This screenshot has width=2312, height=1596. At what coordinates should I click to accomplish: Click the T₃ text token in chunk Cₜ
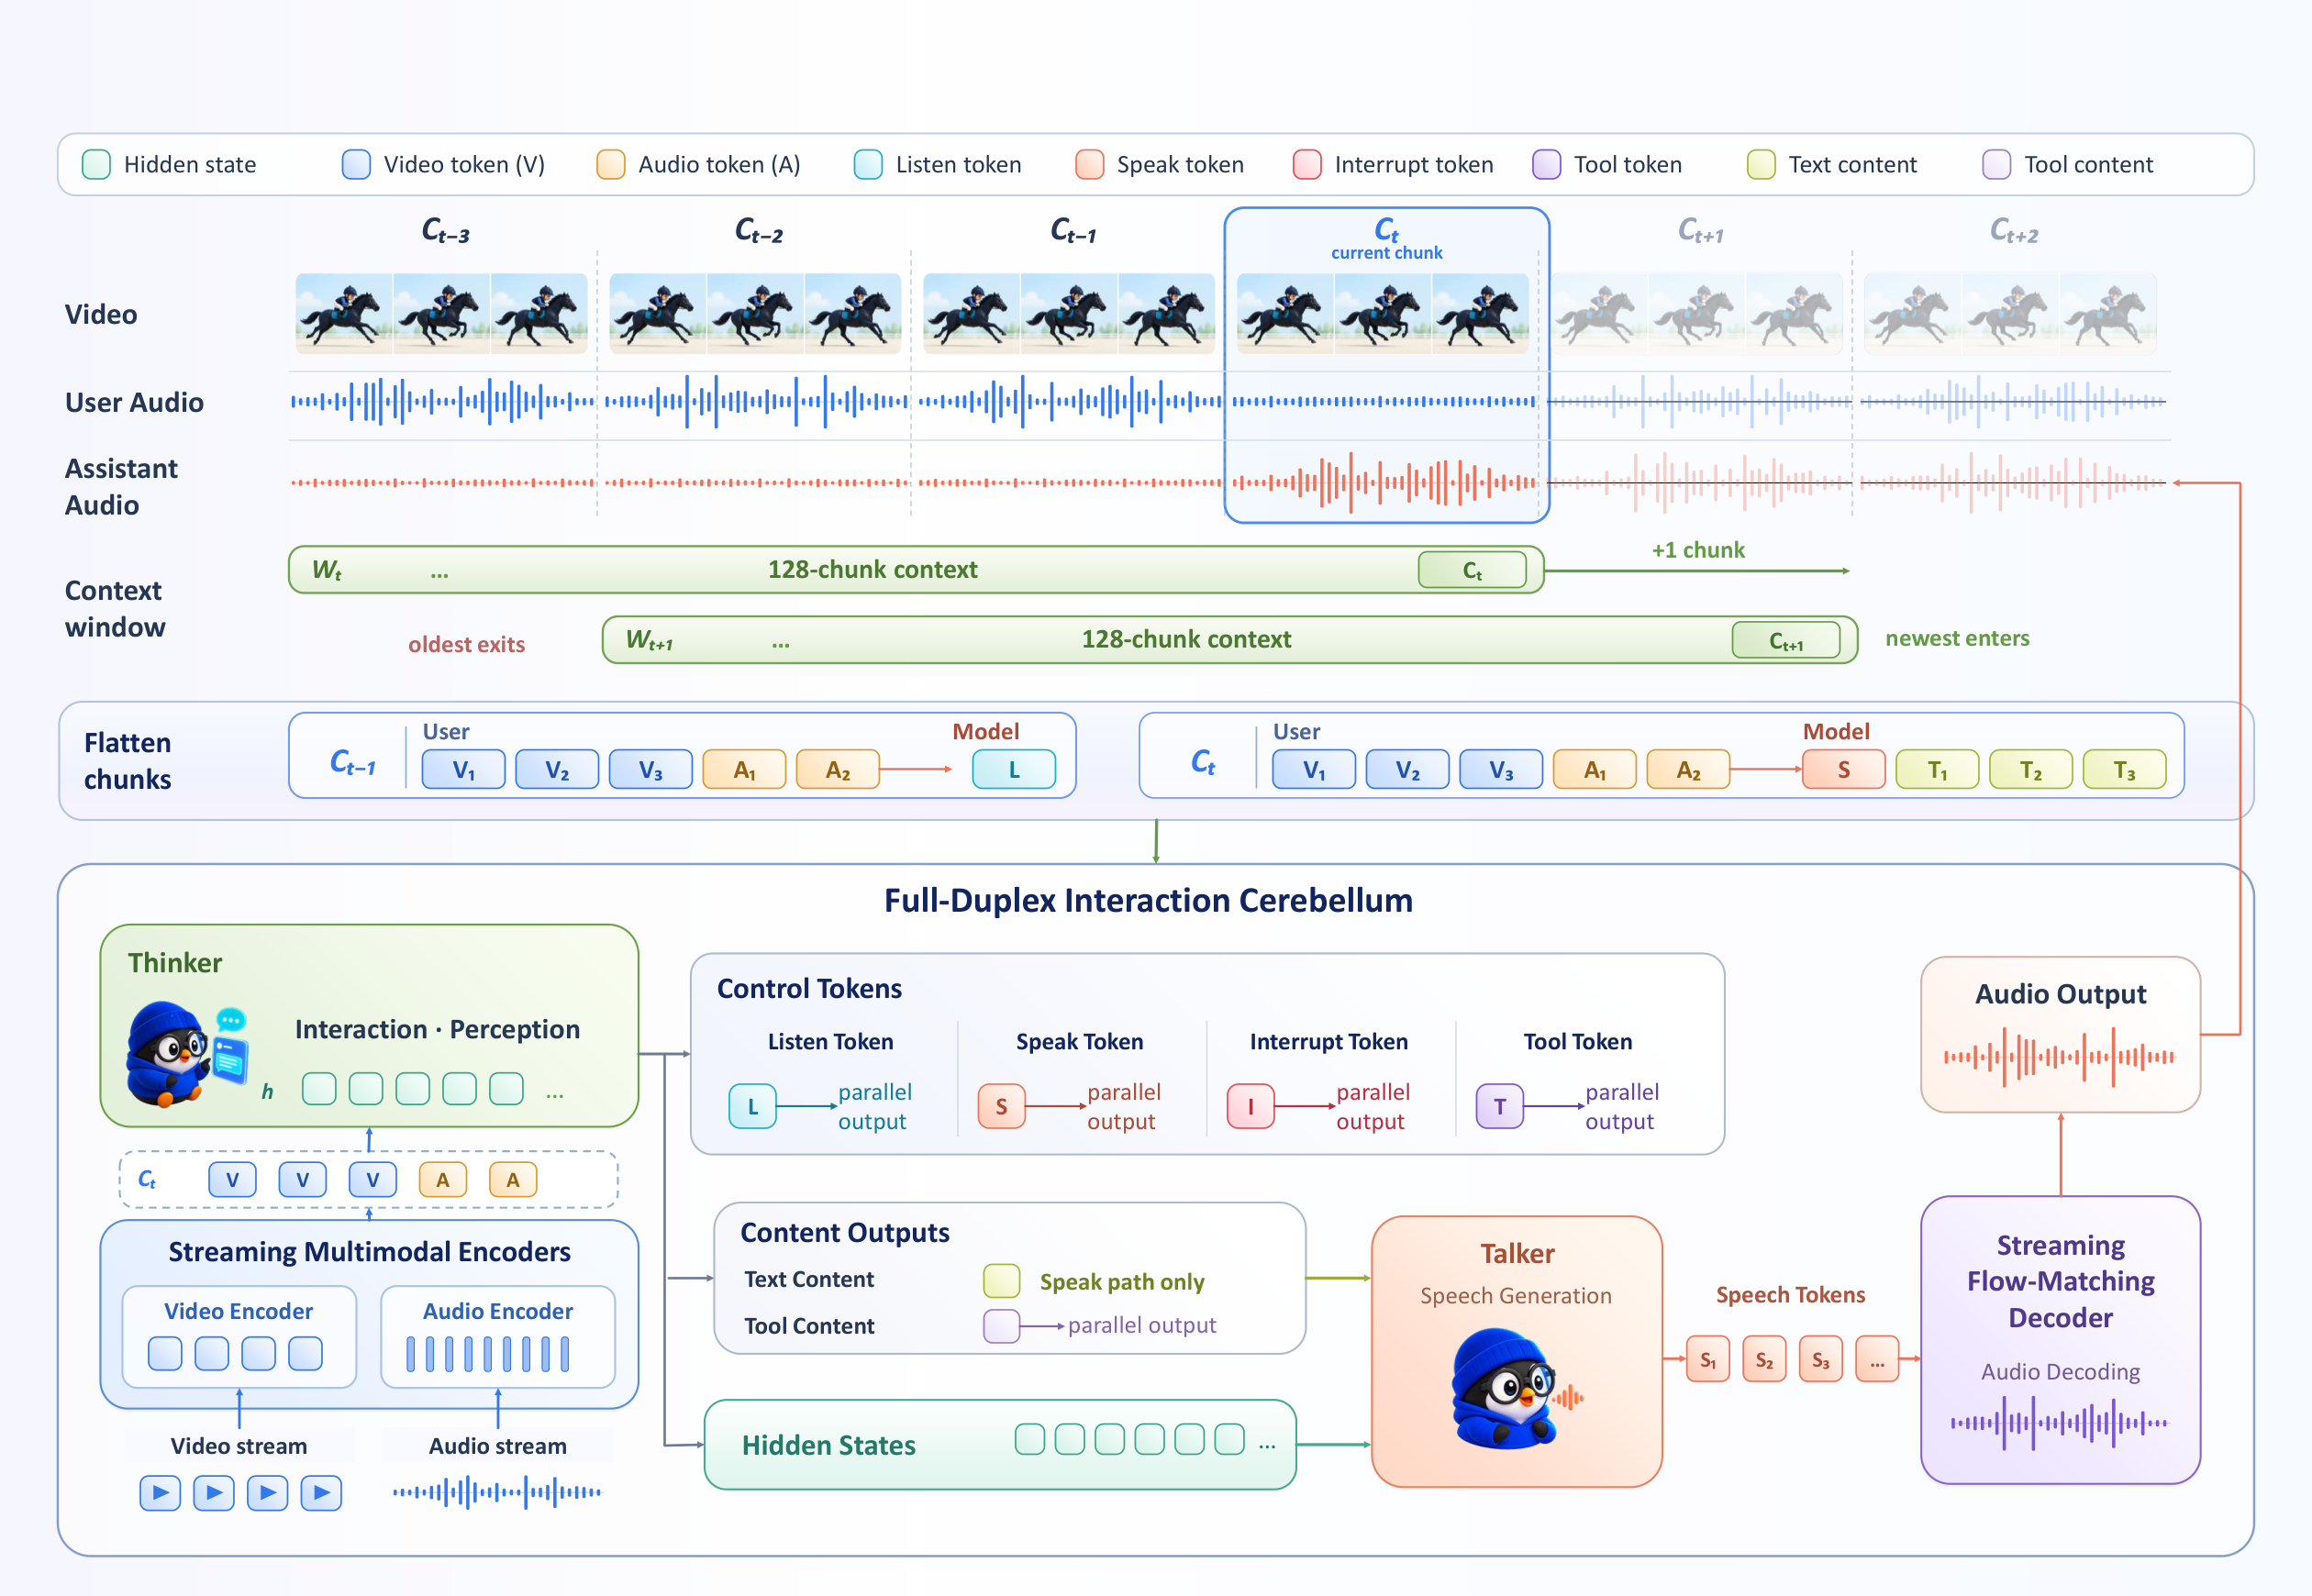(x=2124, y=770)
